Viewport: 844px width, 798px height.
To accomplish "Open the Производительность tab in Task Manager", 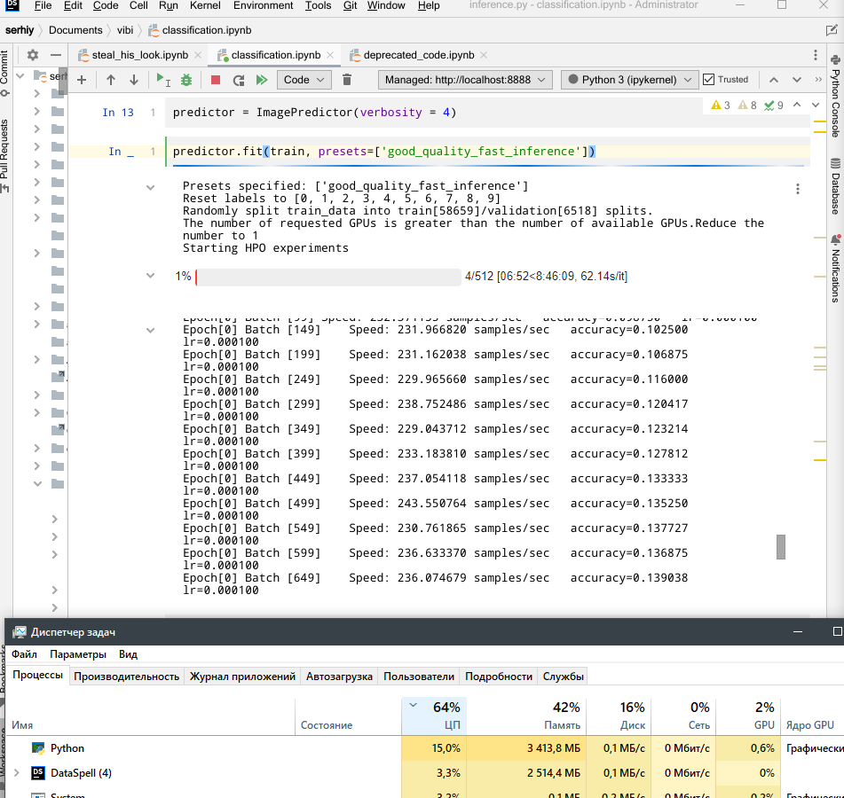I will [x=127, y=676].
